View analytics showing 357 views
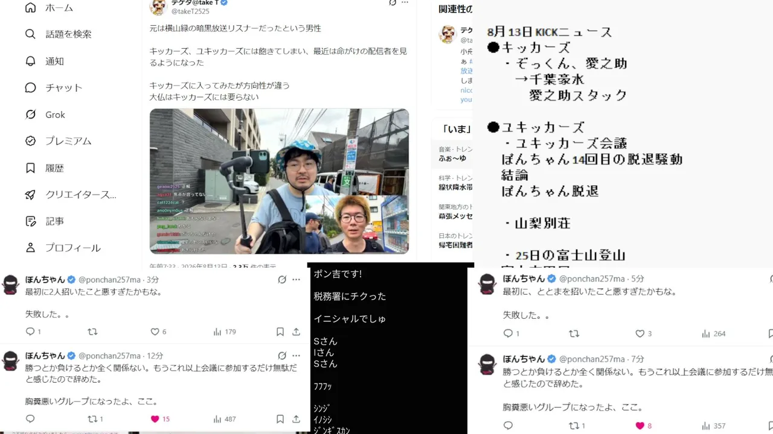The image size is (773, 434). 713,426
